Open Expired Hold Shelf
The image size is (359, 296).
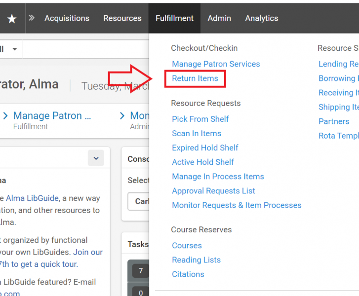205,148
